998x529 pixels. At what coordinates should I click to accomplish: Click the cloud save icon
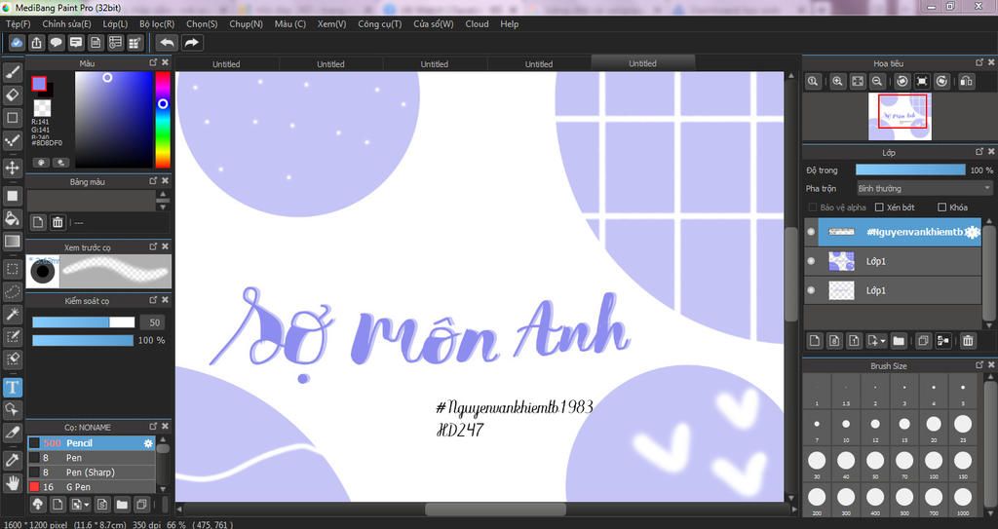(x=17, y=43)
